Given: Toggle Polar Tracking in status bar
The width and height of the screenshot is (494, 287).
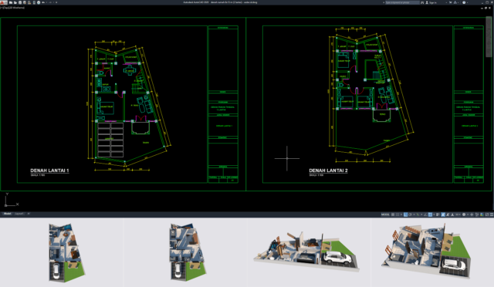Looking at the screenshot, I should [x=410, y=214].
